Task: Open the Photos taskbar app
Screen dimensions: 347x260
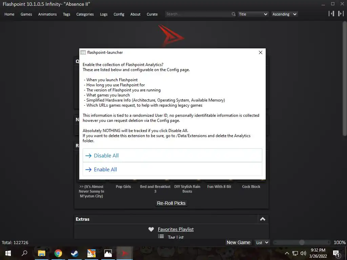Action: (x=108, y=253)
